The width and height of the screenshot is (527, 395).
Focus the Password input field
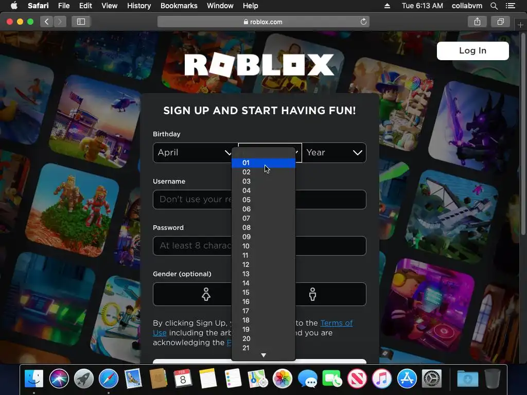tap(259, 246)
